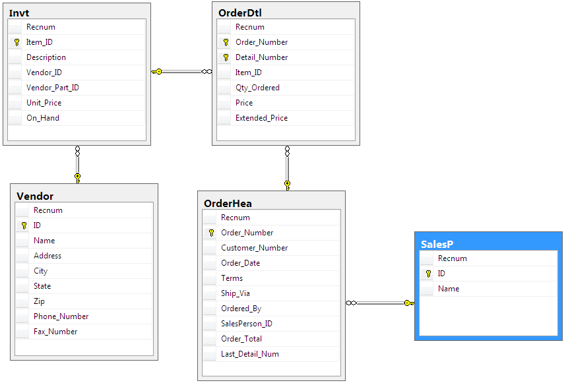
Task: Click the primary key icon beside Item_ID in Invt
Action: coord(16,42)
